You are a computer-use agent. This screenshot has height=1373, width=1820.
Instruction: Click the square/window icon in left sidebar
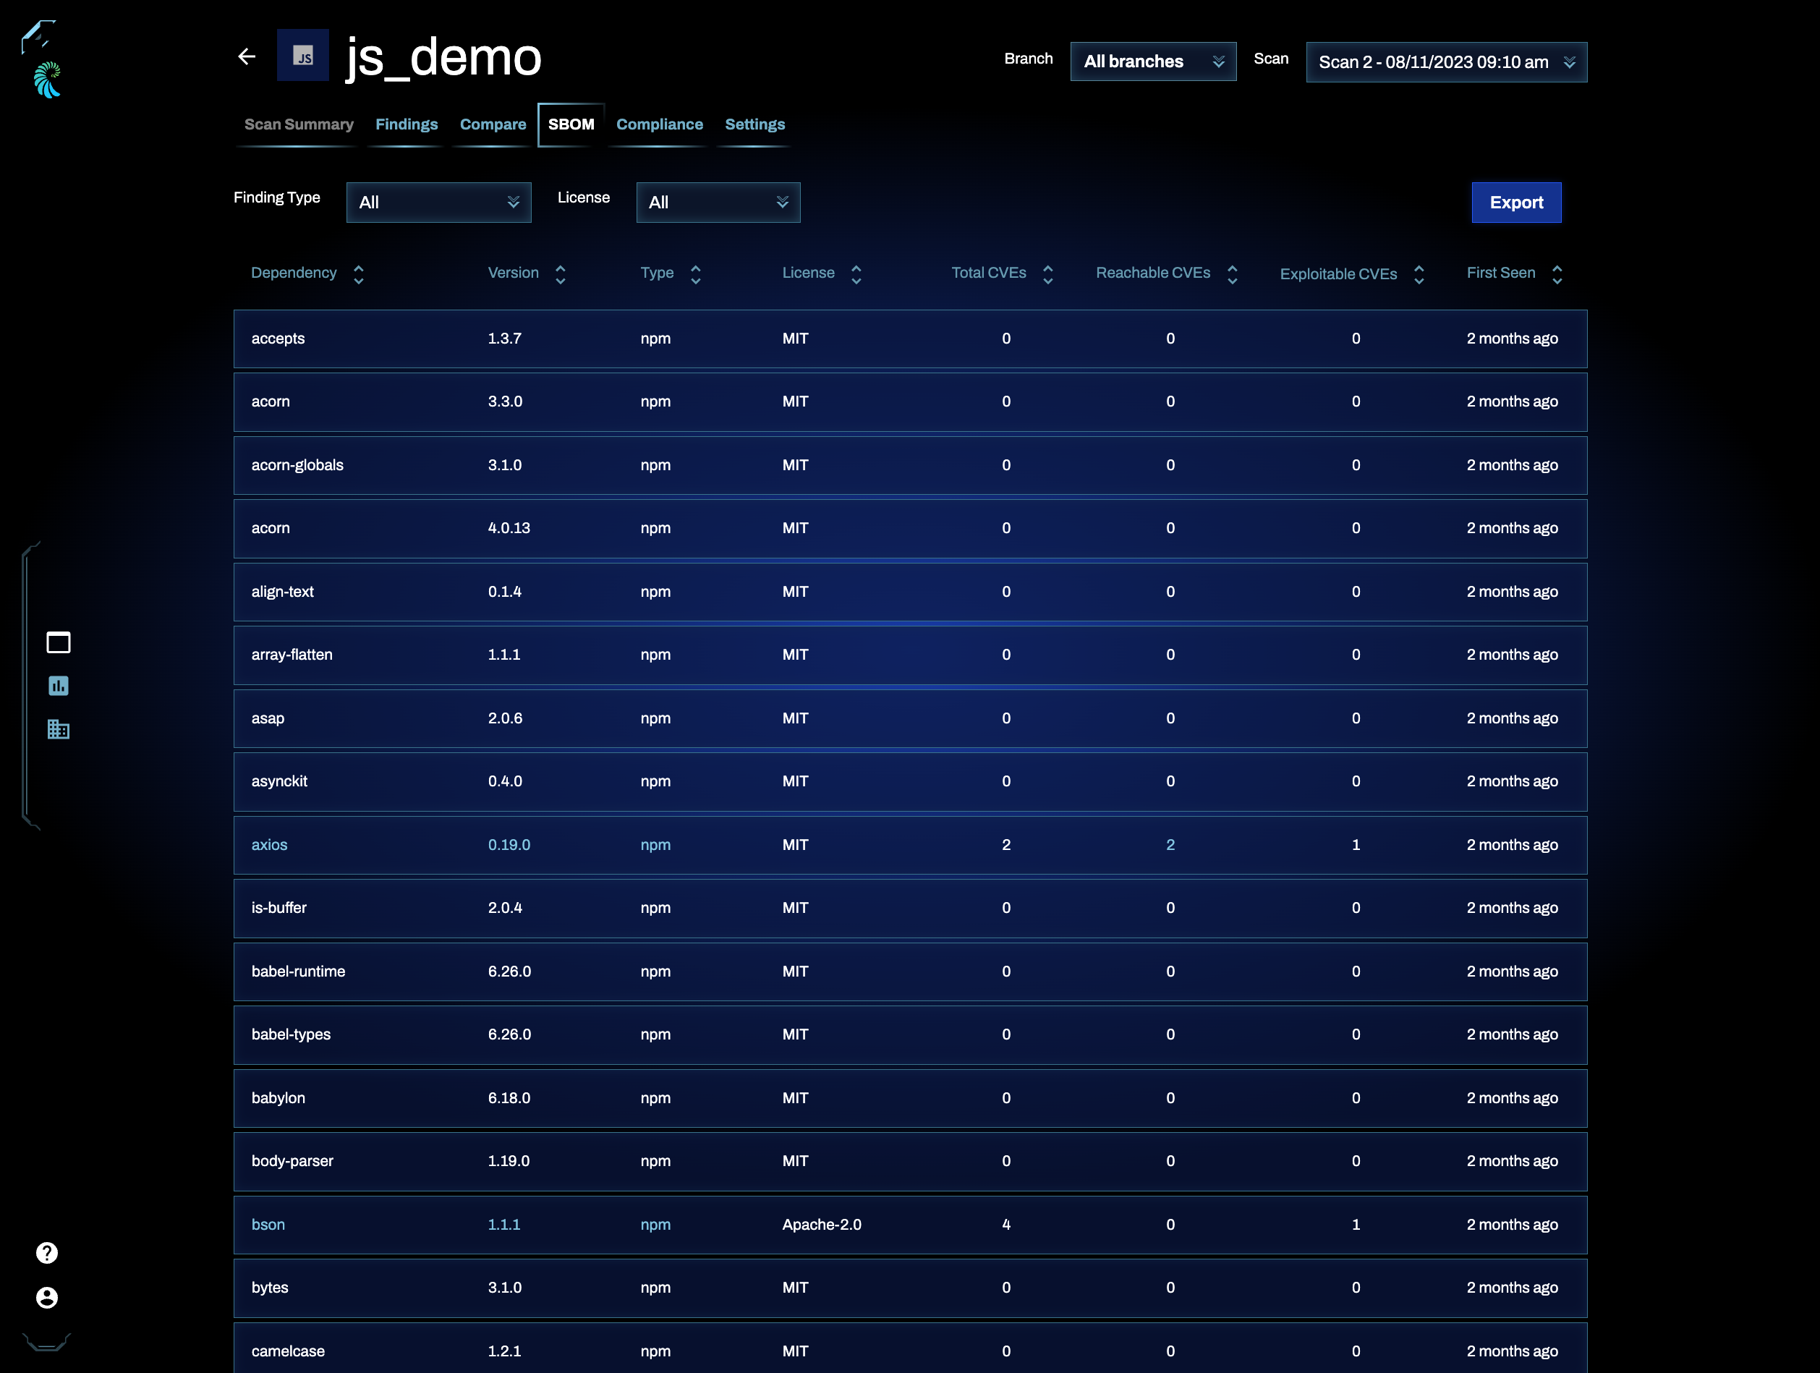coord(58,642)
